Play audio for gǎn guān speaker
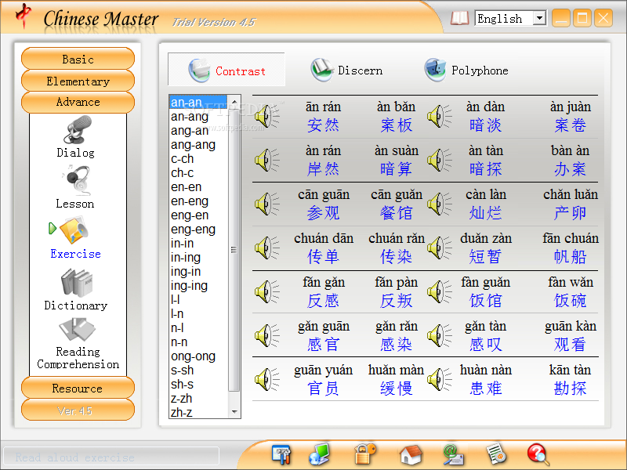Viewport: 627px width, 470px height. click(267, 335)
